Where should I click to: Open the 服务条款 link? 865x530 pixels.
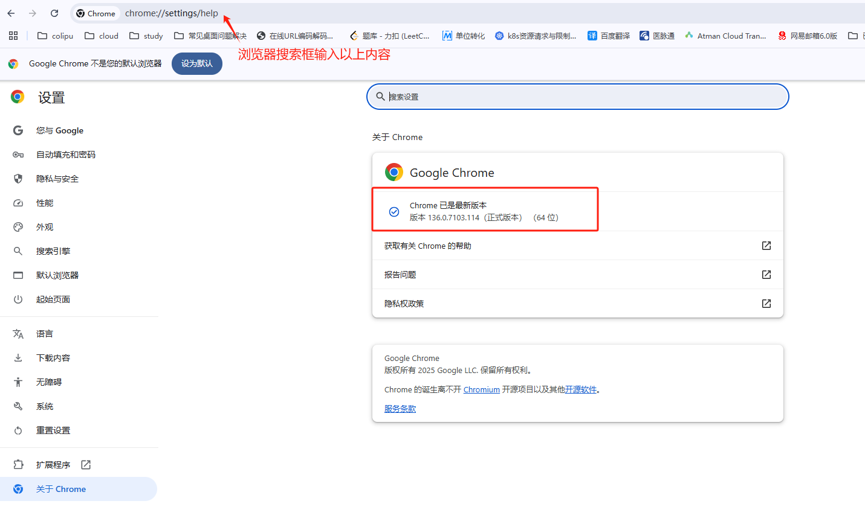400,409
